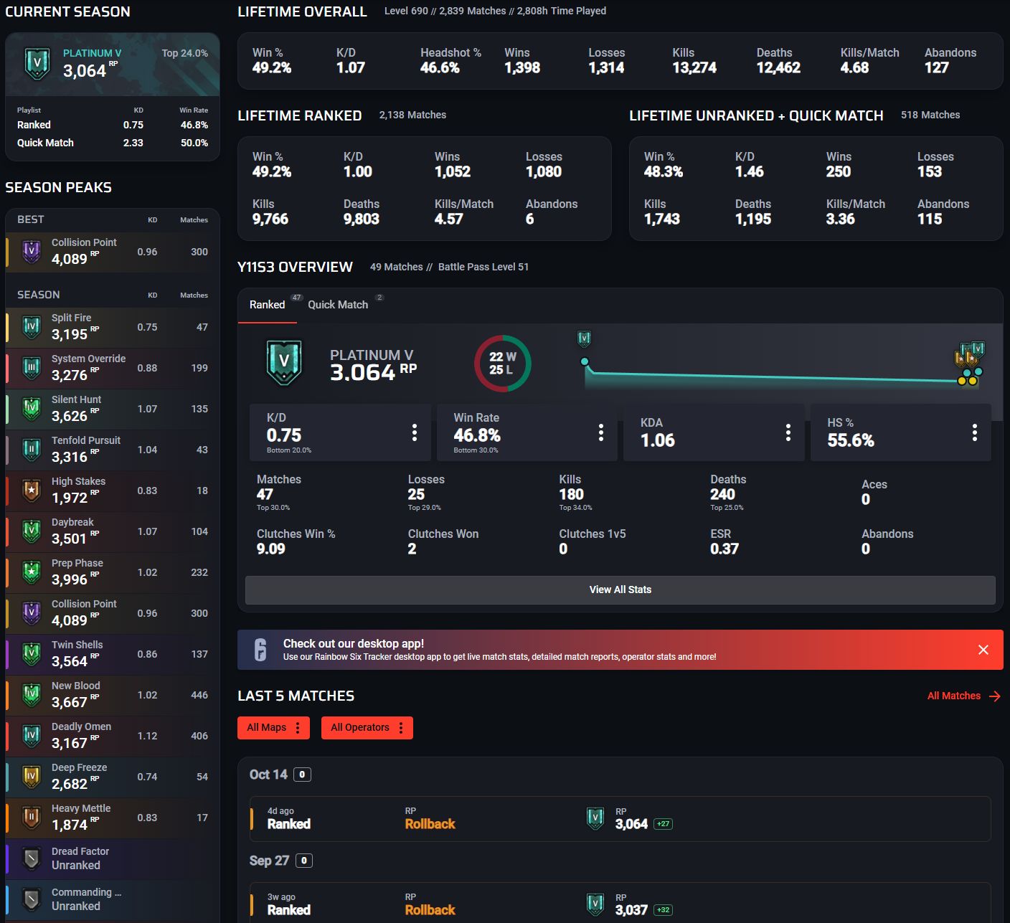Open the All Operators filter dropdown
The height and width of the screenshot is (923, 1010).
(367, 728)
